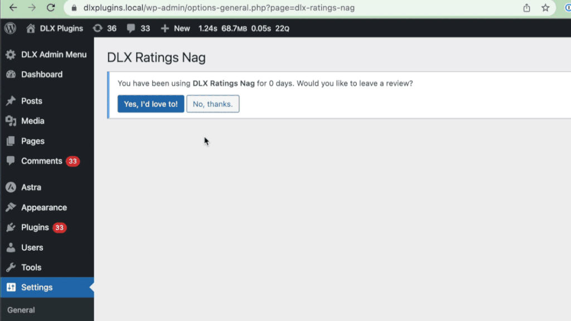Image resolution: width=571 pixels, height=321 pixels.
Task: Click the Astra logo icon
Action: click(x=11, y=187)
